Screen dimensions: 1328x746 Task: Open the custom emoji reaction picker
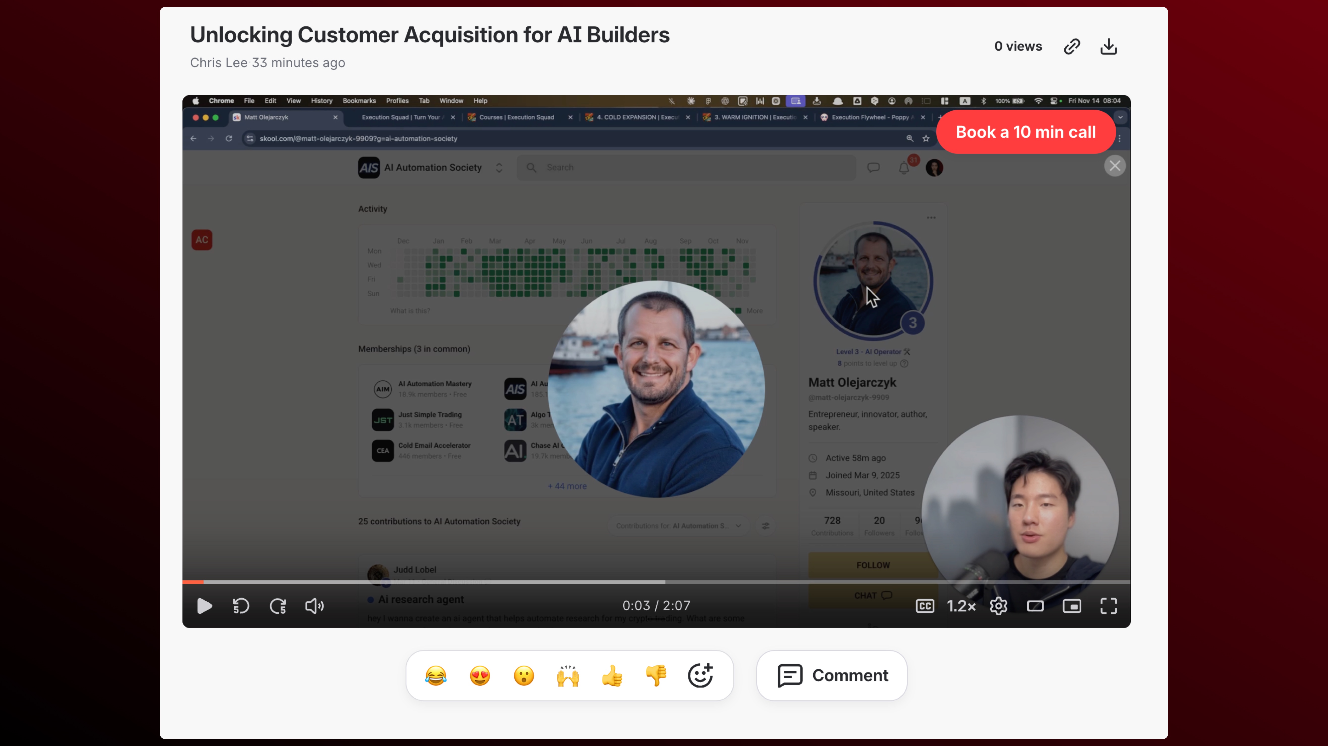(700, 675)
